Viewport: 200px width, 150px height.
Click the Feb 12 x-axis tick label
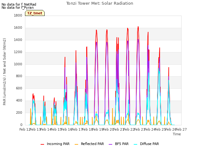coord(25,130)
